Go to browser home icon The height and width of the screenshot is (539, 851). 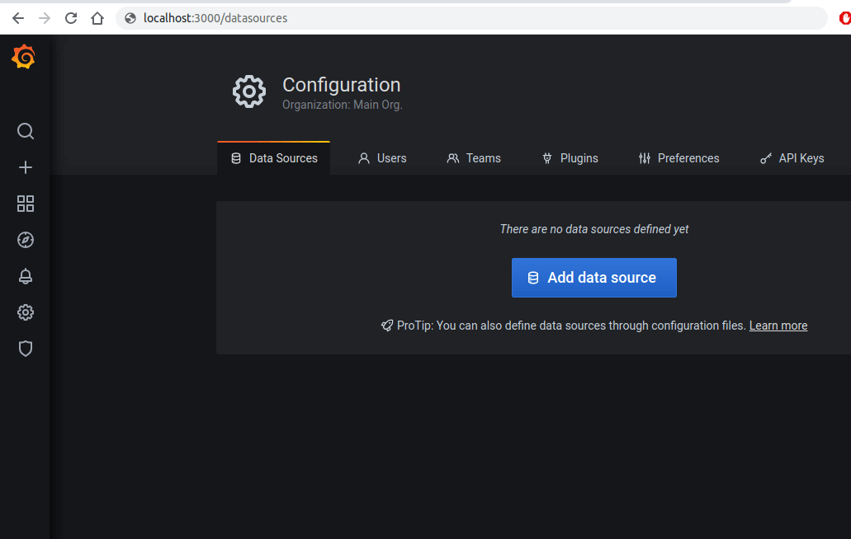(x=97, y=18)
